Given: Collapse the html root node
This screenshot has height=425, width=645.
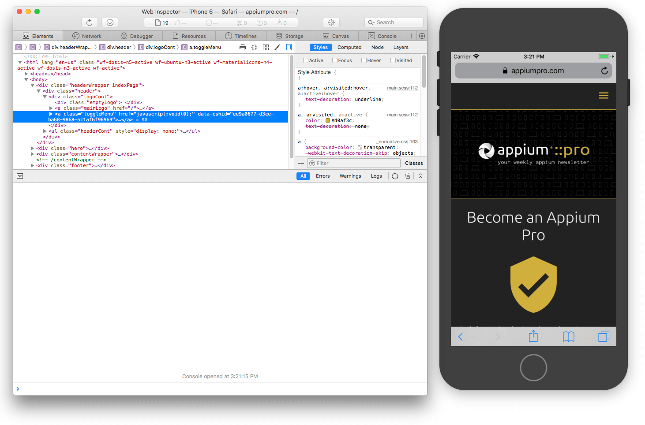Looking at the screenshot, I should click(20, 62).
